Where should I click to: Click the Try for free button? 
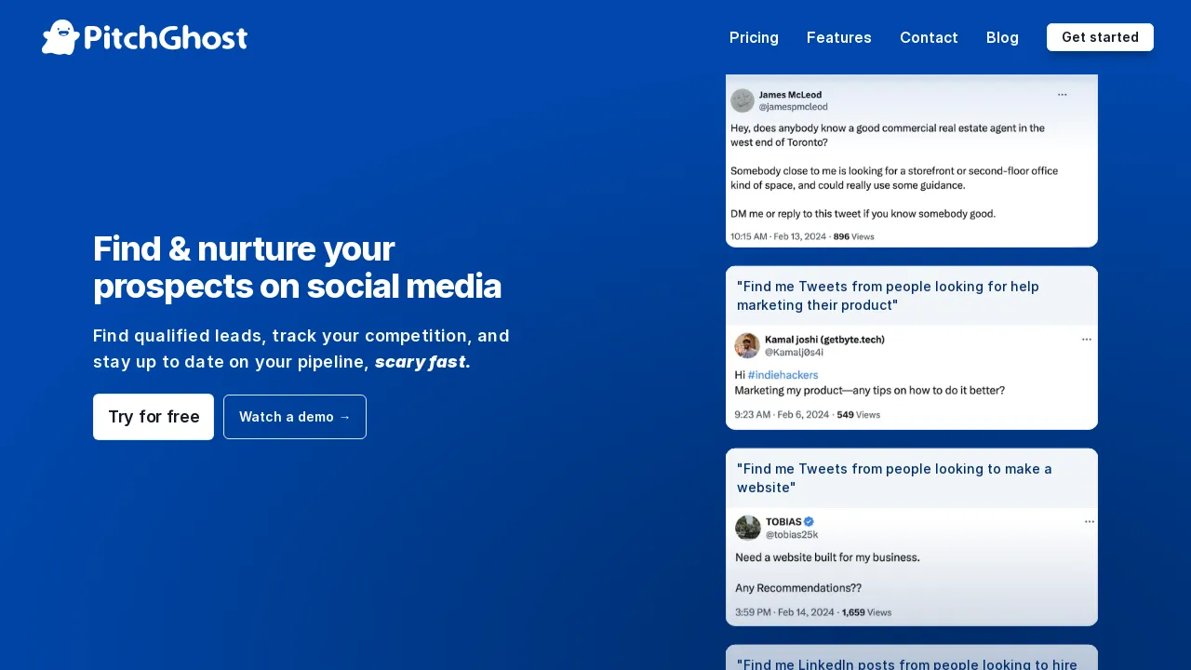point(154,417)
